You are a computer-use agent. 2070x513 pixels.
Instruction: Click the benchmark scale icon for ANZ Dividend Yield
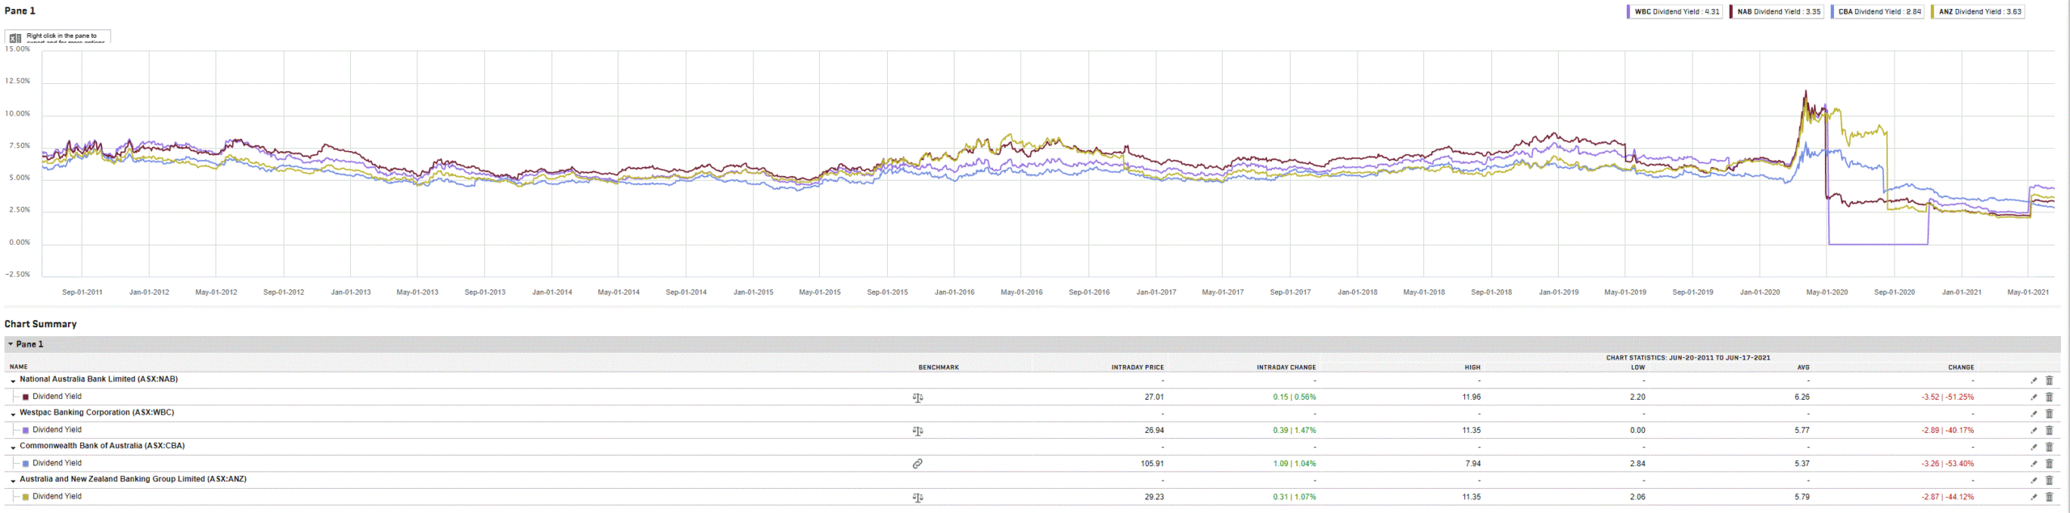click(917, 498)
